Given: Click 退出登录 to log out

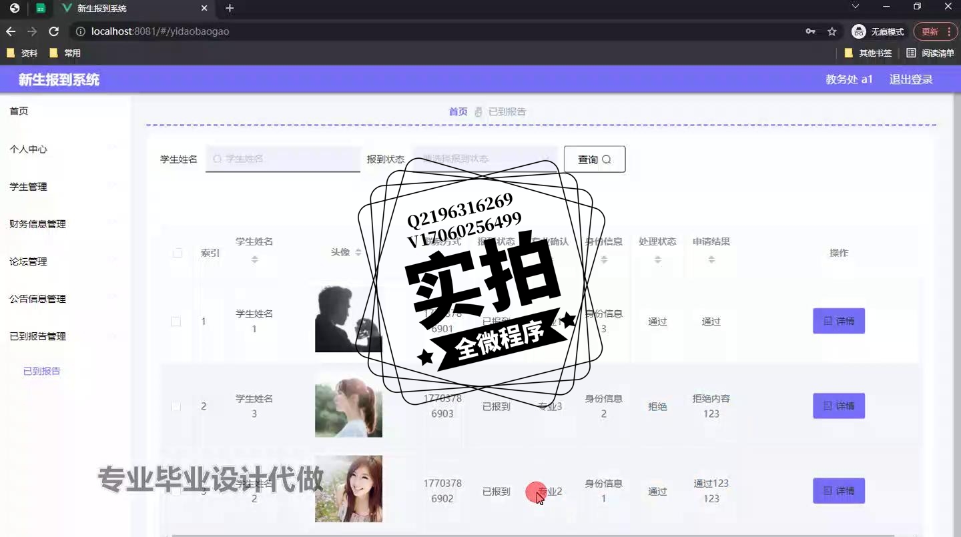Looking at the screenshot, I should point(911,79).
